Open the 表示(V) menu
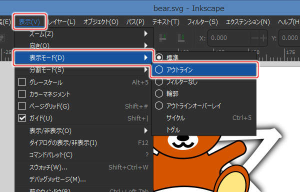300x192 pixels. pos(29,22)
